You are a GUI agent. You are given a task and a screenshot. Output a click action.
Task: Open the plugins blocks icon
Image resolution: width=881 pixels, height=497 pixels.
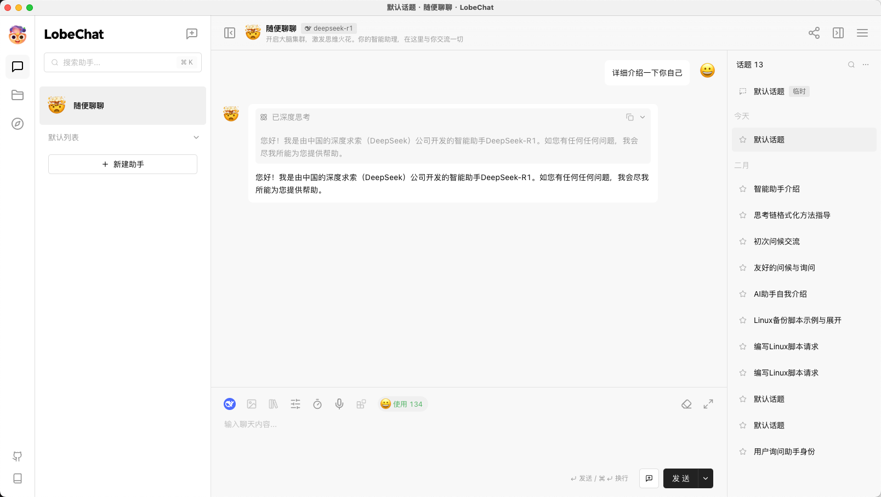tap(361, 404)
